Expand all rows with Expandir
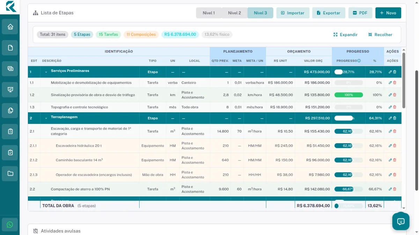The height and width of the screenshot is (235, 419). point(345,35)
